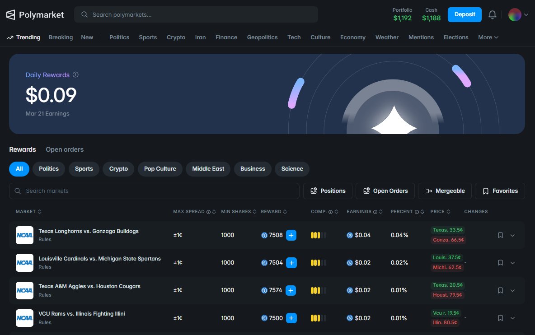
Task: Click competition bars for Louisville row
Action: pos(319,263)
